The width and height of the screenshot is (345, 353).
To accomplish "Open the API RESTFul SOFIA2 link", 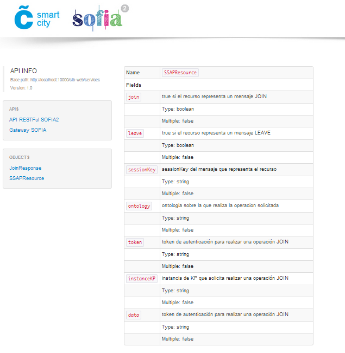I will pyautogui.click(x=34, y=120).
